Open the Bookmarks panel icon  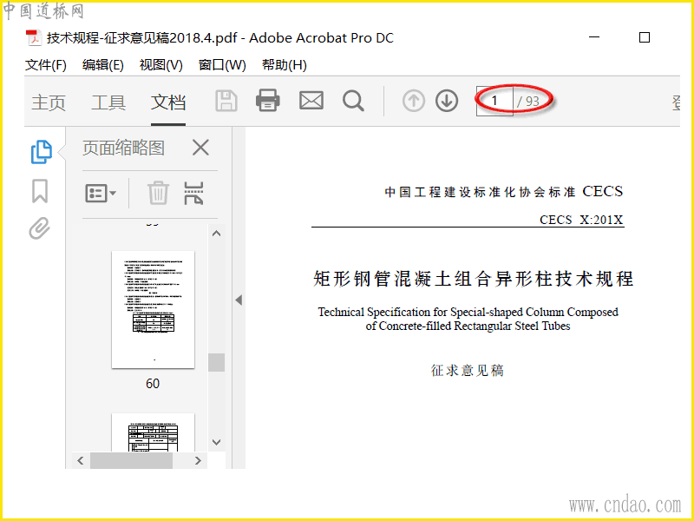coord(40,191)
